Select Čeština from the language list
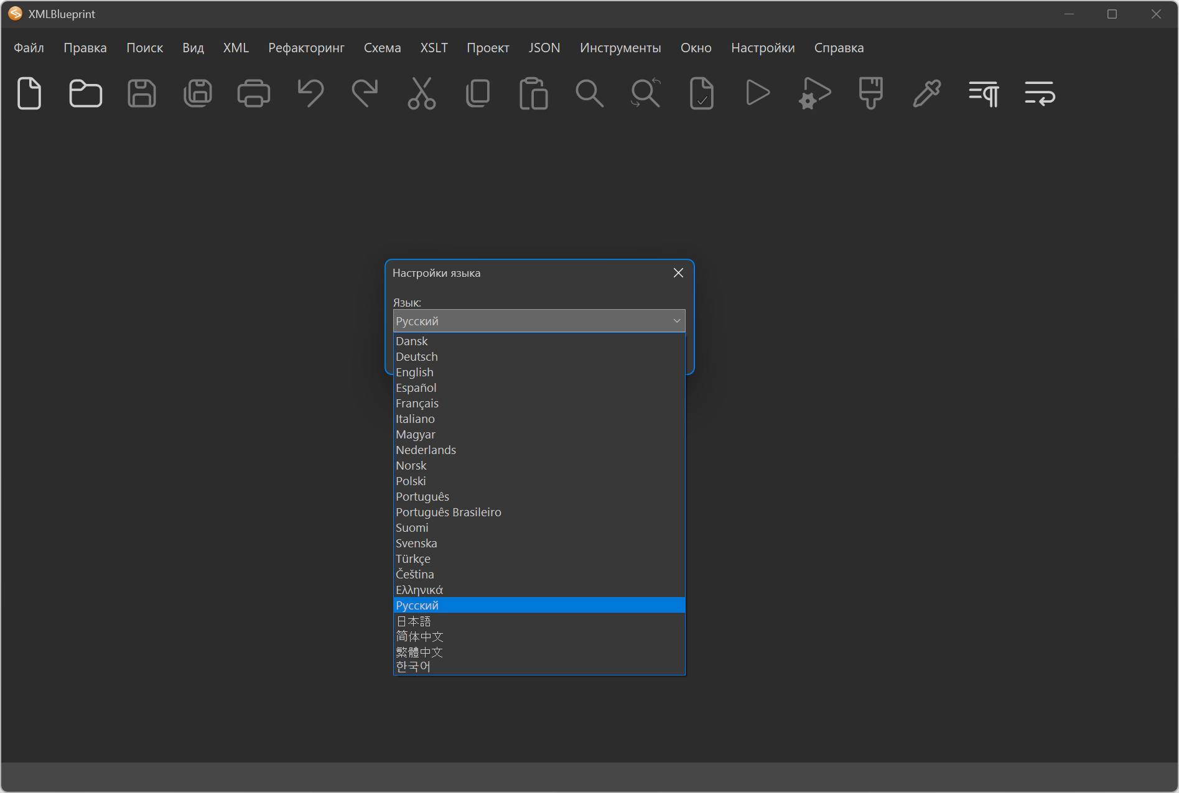Viewport: 1179px width, 793px height. pyautogui.click(x=539, y=574)
